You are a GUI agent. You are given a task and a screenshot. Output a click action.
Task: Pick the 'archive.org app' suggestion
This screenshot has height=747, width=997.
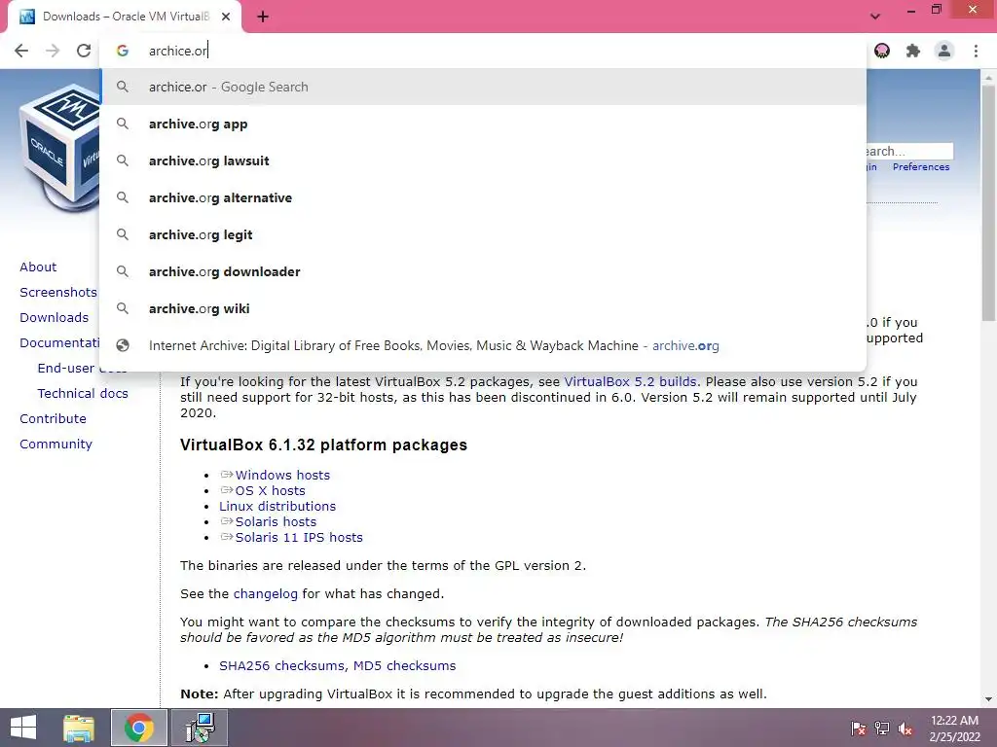[x=483, y=124]
